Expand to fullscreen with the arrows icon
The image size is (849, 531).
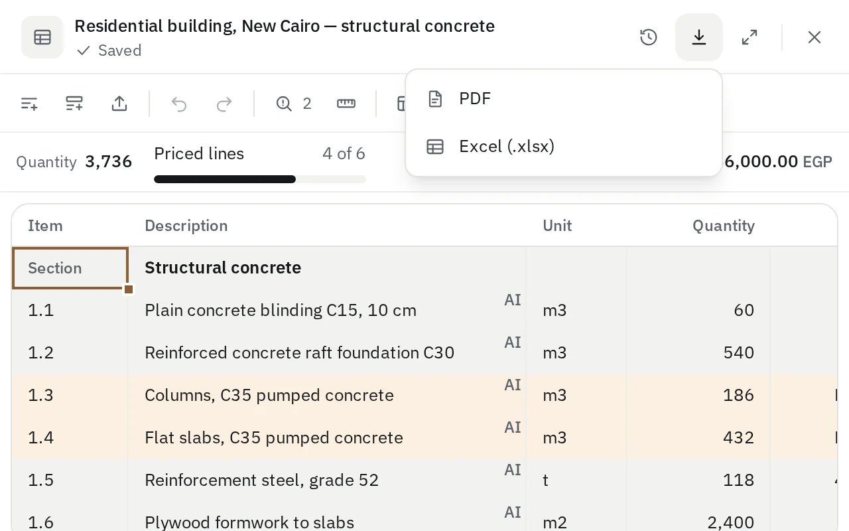tap(750, 37)
